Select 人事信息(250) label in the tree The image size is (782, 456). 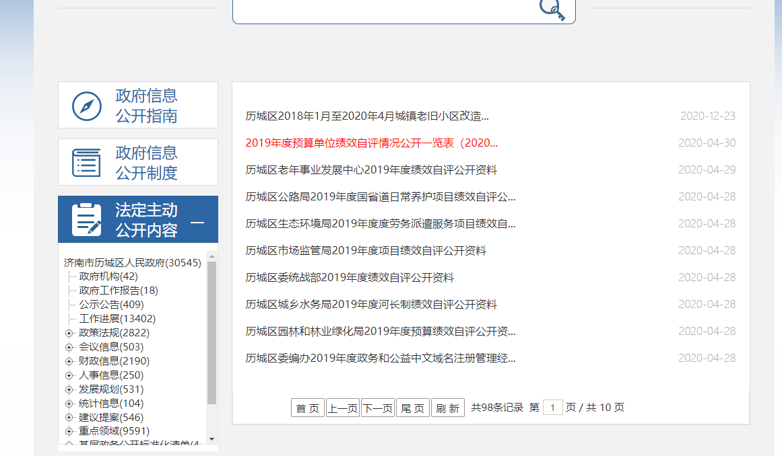coord(111,375)
